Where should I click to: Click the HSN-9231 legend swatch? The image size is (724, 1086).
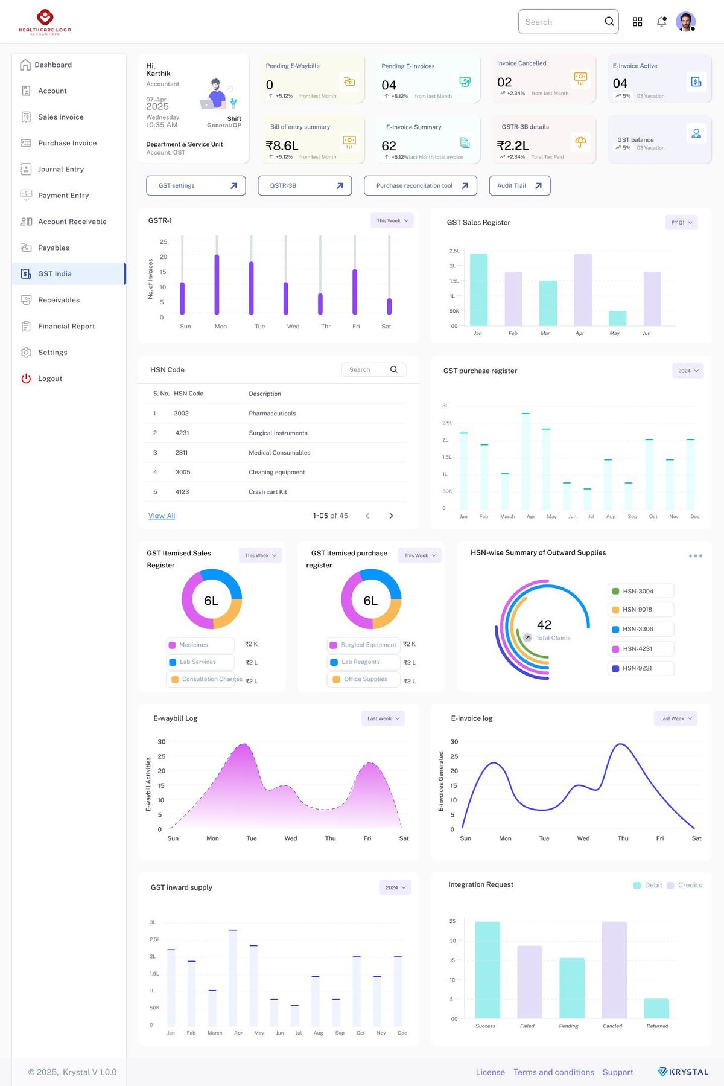(x=615, y=668)
